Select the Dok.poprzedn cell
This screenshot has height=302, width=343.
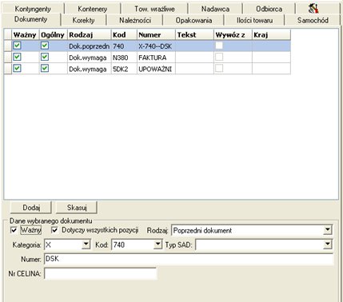[x=89, y=46]
